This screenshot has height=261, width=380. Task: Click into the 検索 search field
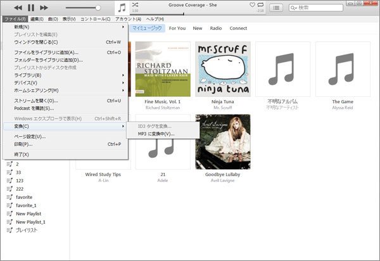tap(316, 8)
